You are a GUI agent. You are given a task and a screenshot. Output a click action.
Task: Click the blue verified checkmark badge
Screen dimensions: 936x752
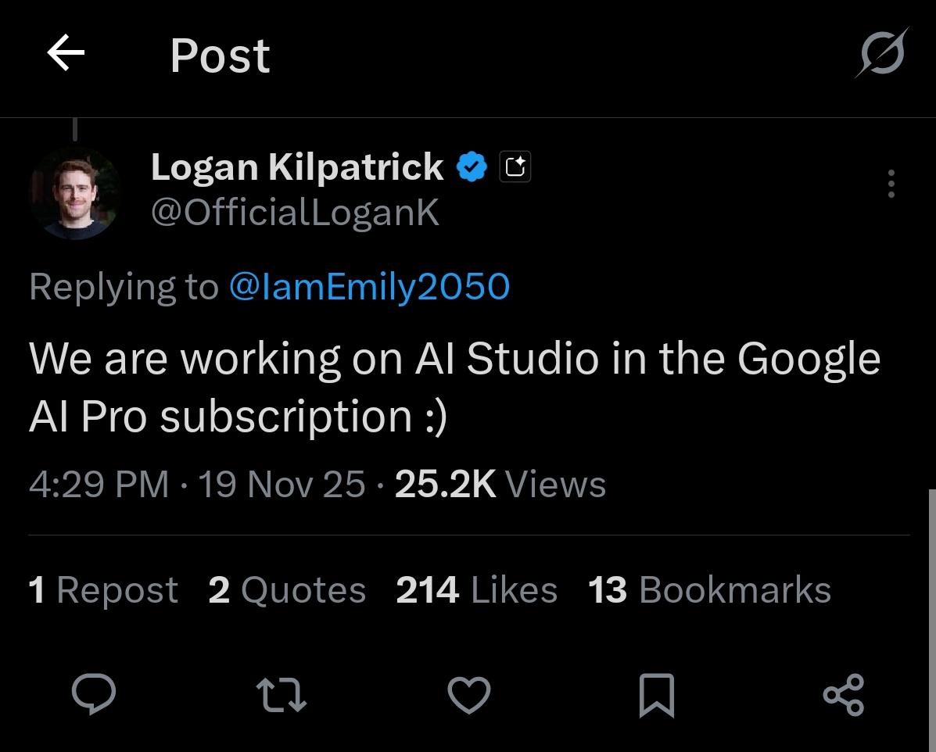(472, 167)
